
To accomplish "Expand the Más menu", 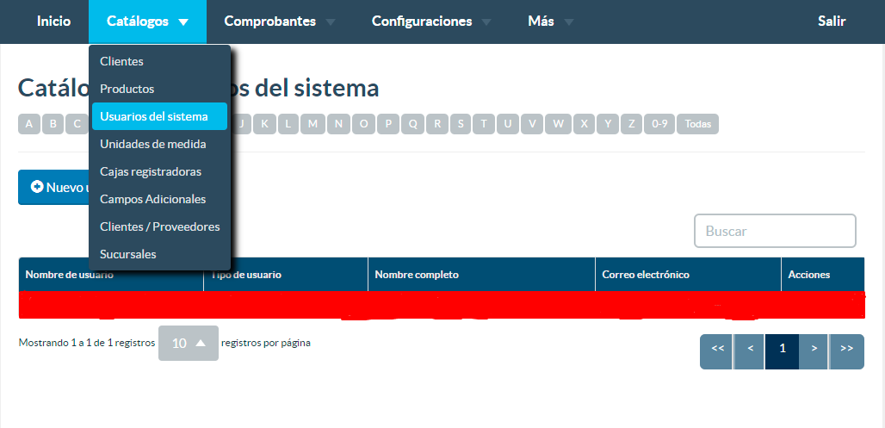I will click(550, 22).
